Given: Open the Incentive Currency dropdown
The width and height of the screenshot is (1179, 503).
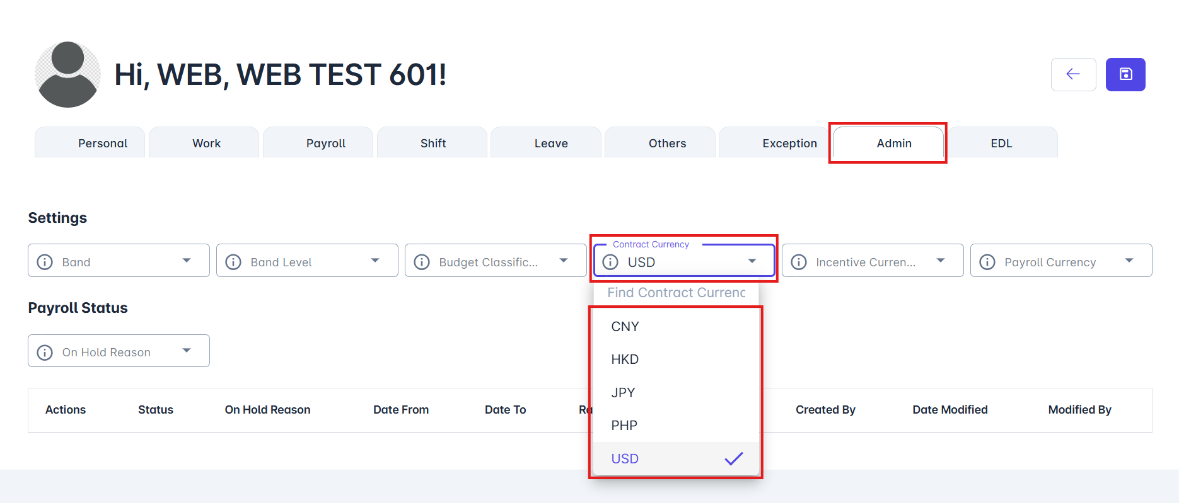Looking at the screenshot, I should coord(940,261).
